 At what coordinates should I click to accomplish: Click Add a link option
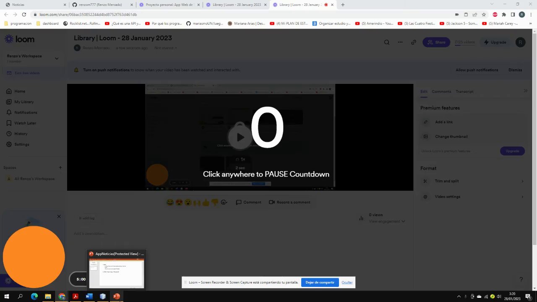(x=472, y=122)
